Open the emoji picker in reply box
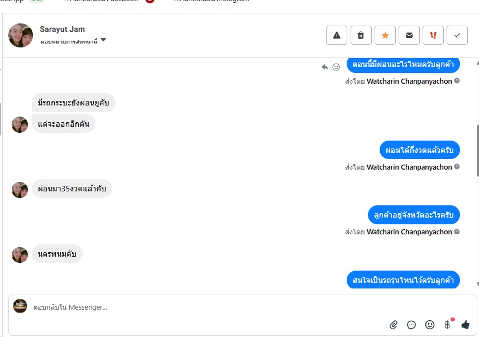This screenshot has width=479, height=337. tap(430, 325)
